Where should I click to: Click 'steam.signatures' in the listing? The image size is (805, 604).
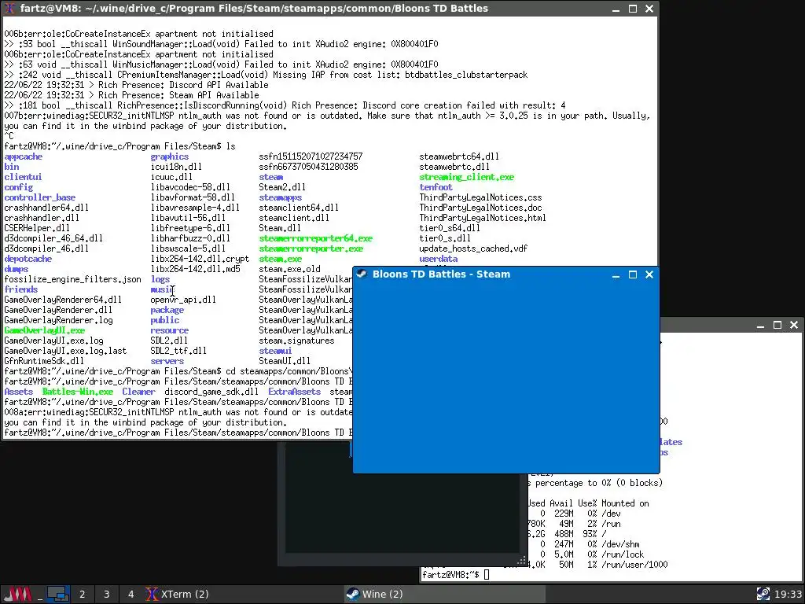tap(296, 341)
